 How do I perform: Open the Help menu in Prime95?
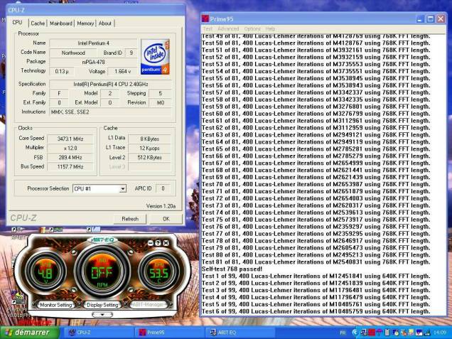coord(270,29)
